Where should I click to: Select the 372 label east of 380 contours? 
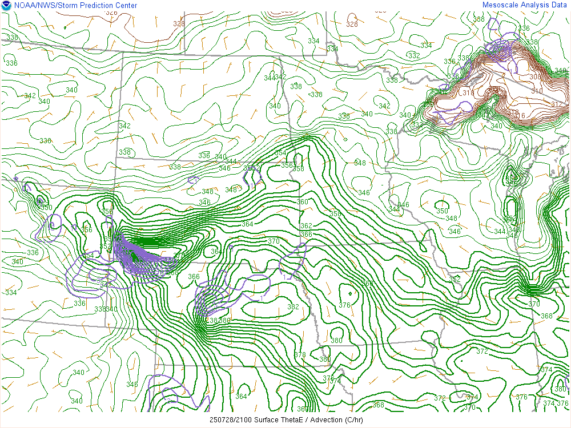pyautogui.click(x=482, y=352)
